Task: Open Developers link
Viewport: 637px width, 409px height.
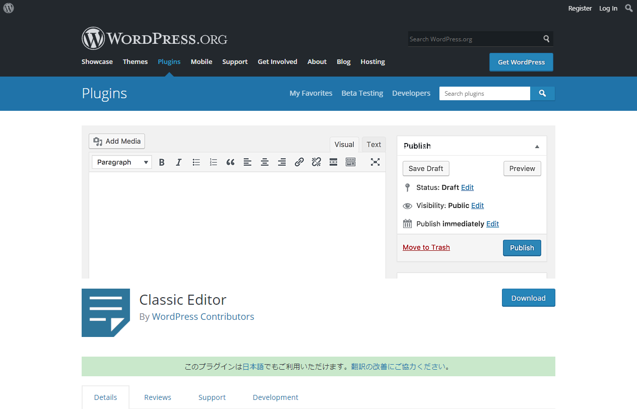Action: (x=411, y=93)
